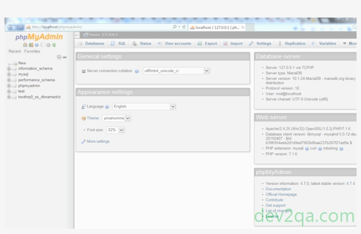
Task: Reload navigation panel green refresh icon
Action: click(x=54, y=45)
